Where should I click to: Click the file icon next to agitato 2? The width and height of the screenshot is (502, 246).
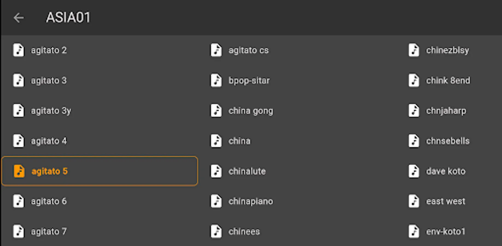pyautogui.click(x=19, y=50)
